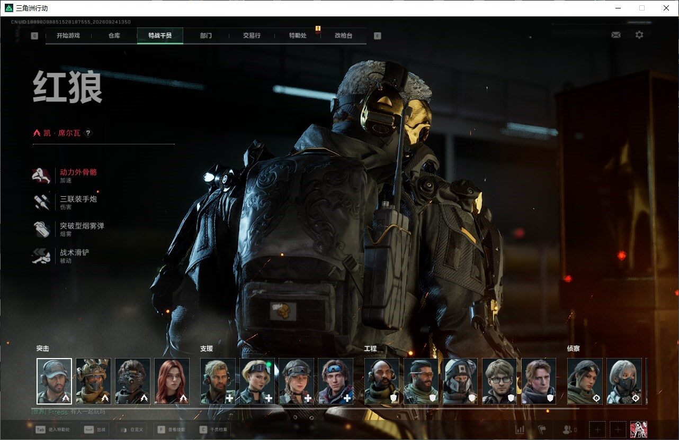Screen dimensions: 679x440
Task: Open the 部门 tab
Action: tap(206, 36)
